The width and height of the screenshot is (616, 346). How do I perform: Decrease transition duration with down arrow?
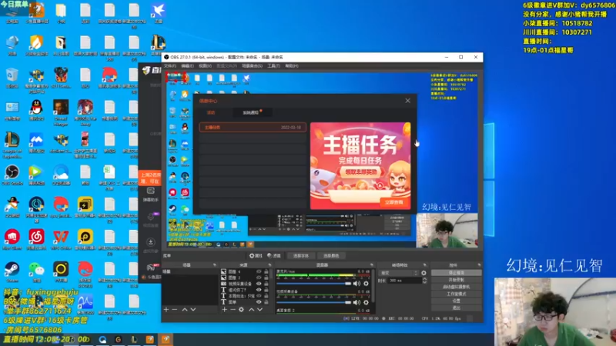pos(425,282)
